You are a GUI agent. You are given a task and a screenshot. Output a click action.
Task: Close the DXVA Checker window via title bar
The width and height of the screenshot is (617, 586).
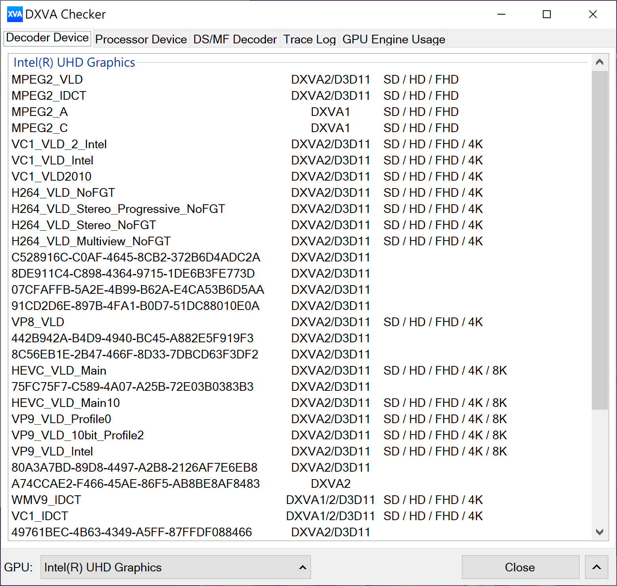point(593,14)
